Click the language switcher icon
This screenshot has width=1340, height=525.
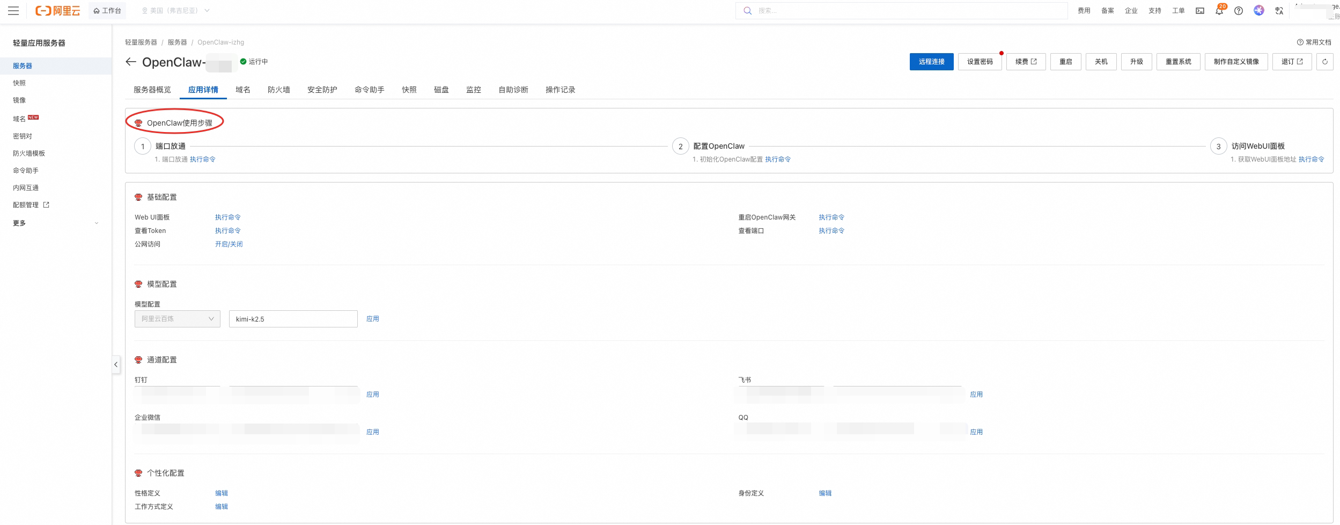pyautogui.click(x=1279, y=11)
